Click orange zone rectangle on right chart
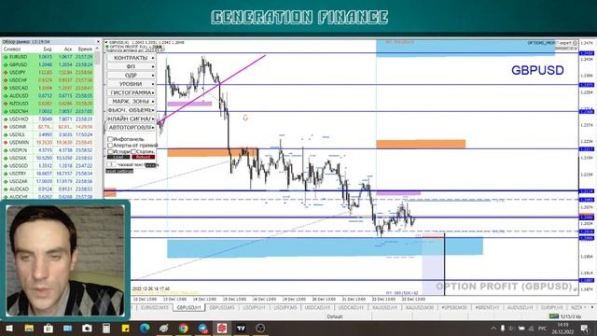The height and width of the screenshot is (336, 597). [421, 144]
